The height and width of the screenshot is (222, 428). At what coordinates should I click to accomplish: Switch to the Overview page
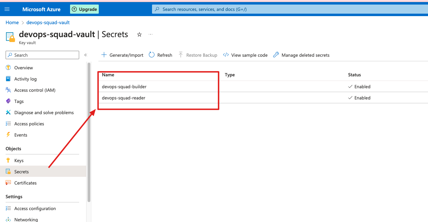[23, 68]
